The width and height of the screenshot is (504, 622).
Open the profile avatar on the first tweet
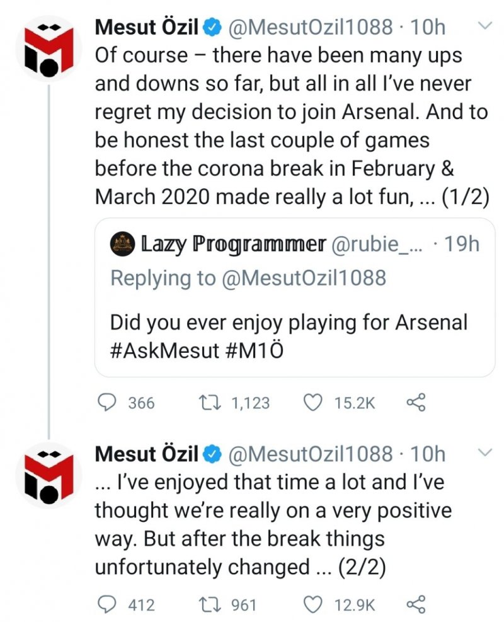(x=49, y=48)
